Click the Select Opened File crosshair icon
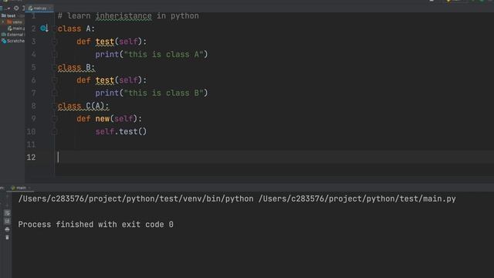This screenshot has width=494, height=278. click(16, 8)
